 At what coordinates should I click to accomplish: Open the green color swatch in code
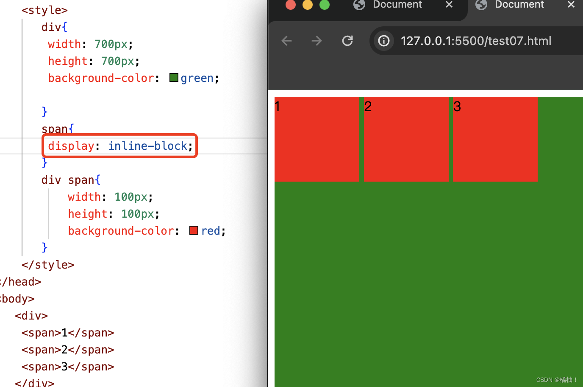tap(174, 77)
